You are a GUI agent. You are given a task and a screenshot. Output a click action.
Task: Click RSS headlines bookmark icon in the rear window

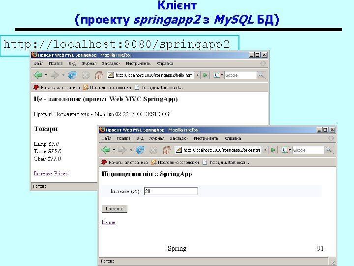(x=86, y=87)
